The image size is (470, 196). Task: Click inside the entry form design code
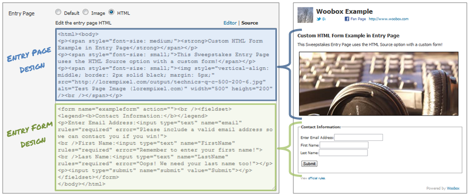tap(166, 147)
